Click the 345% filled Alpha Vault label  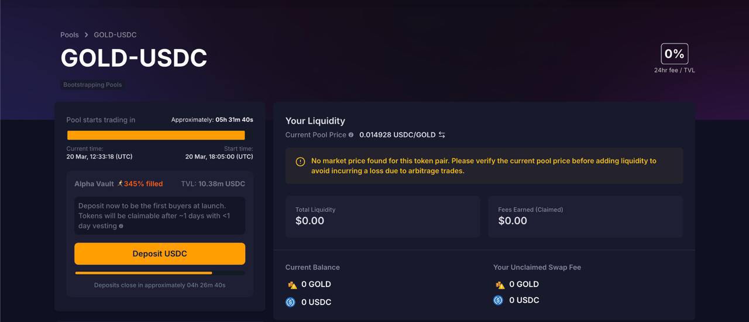(143, 183)
